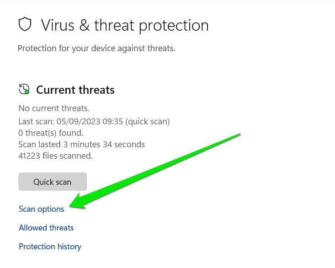The height and width of the screenshot is (268, 335).
Task: Click the 'Scan lasted 3 minutes 34 seconds' line
Action: 81,145
